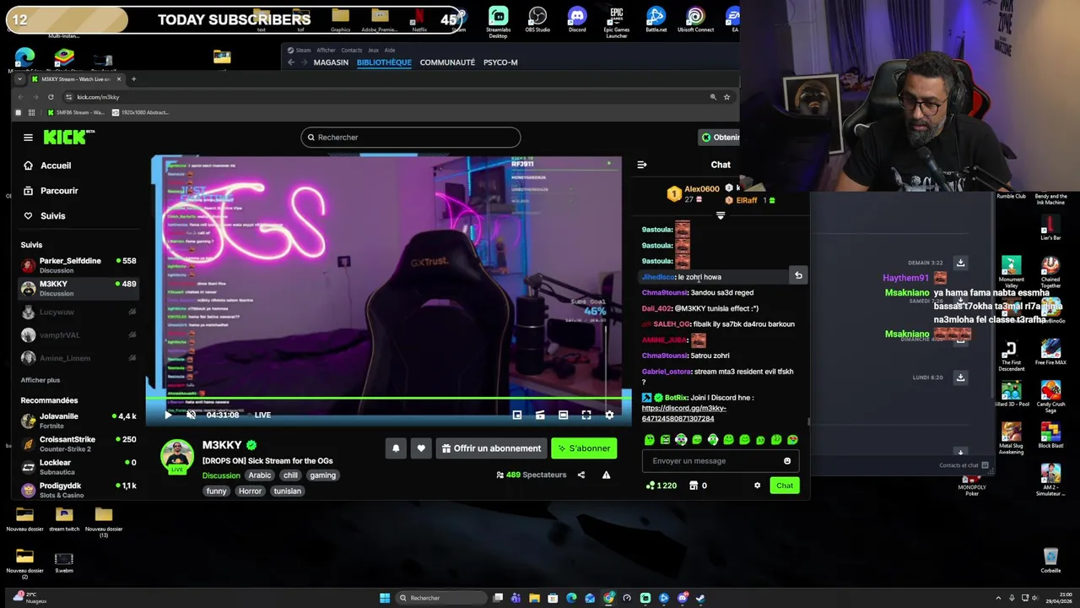Click the KICK logo

tap(69, 137)
